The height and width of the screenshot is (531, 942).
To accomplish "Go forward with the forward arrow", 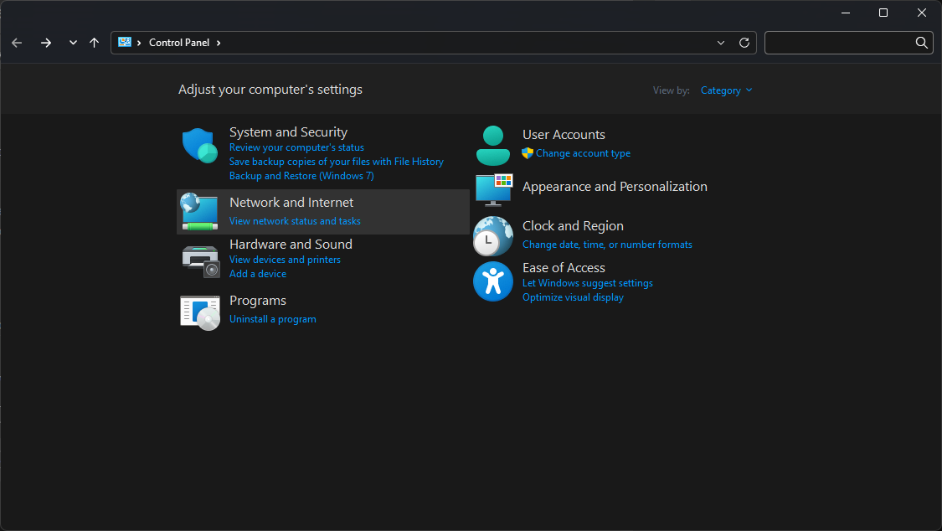I will click(x=46, y=43).
